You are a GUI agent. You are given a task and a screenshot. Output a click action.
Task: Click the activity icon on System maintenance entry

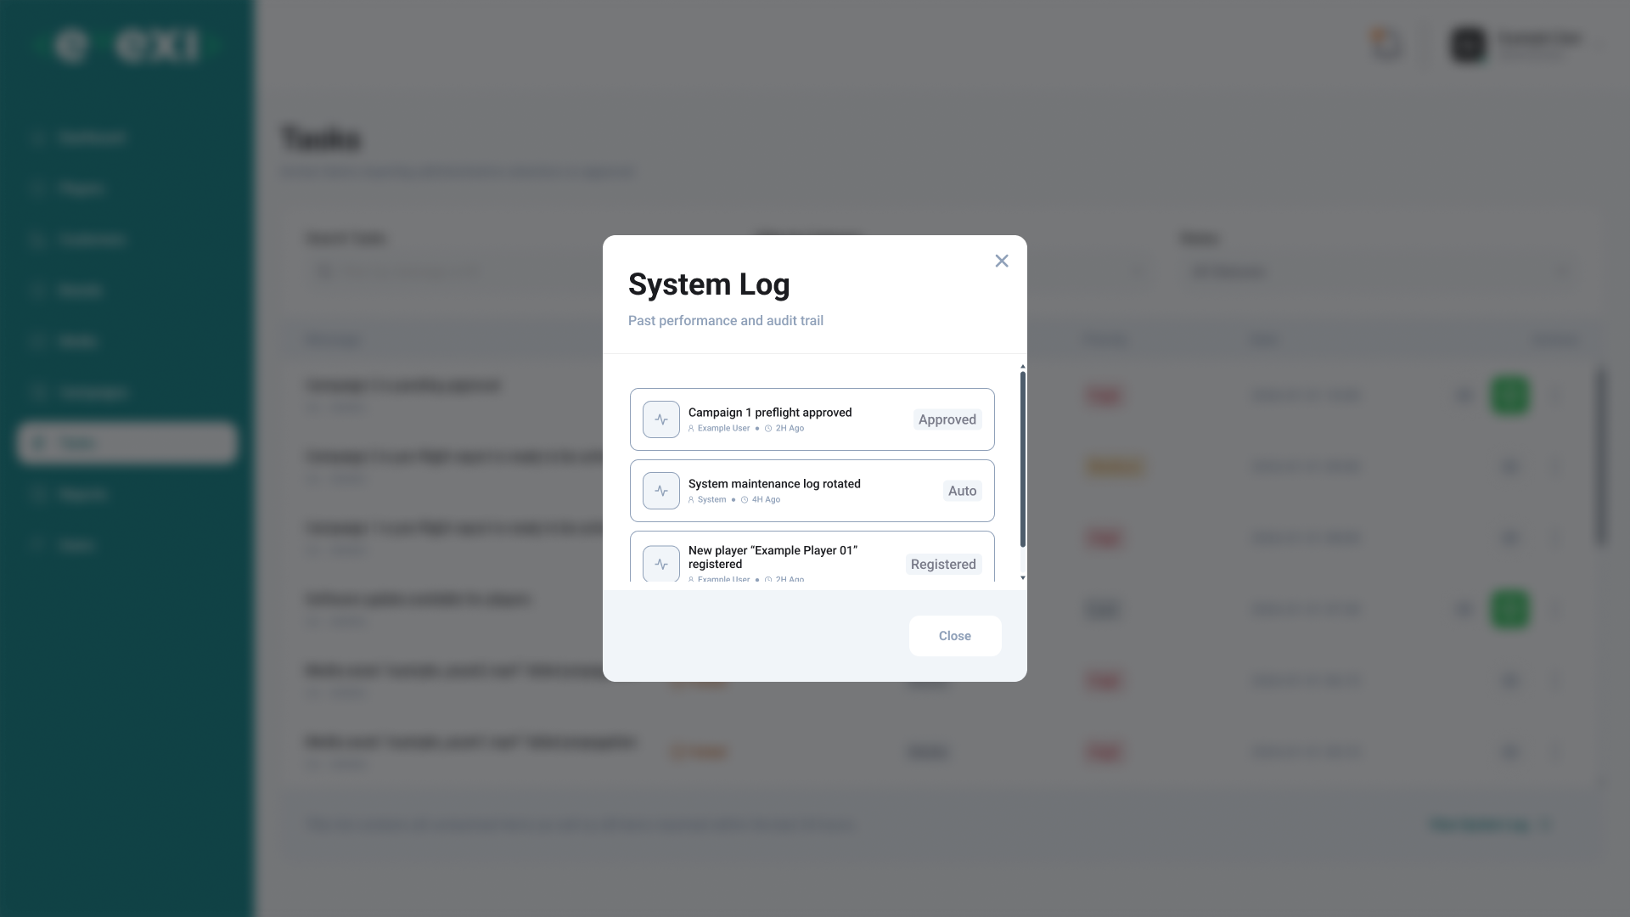point(661,491)
